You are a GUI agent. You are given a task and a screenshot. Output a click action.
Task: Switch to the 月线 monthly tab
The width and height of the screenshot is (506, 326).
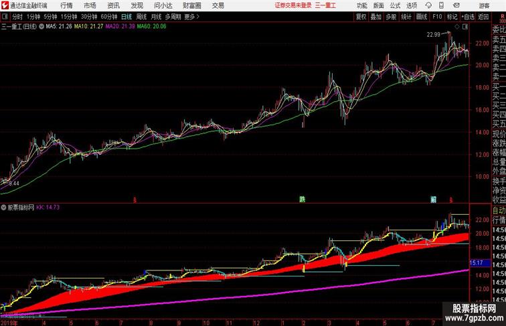click(156, 17)
